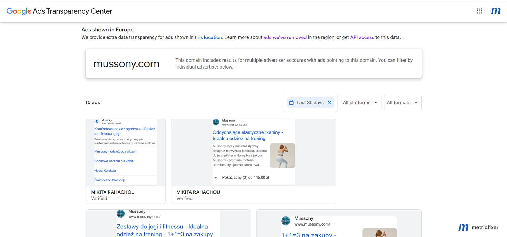Click MIKITA RAHACHOU under Oddychające ad card
Viewport: 507px width, 237px height.
(198, 192)
